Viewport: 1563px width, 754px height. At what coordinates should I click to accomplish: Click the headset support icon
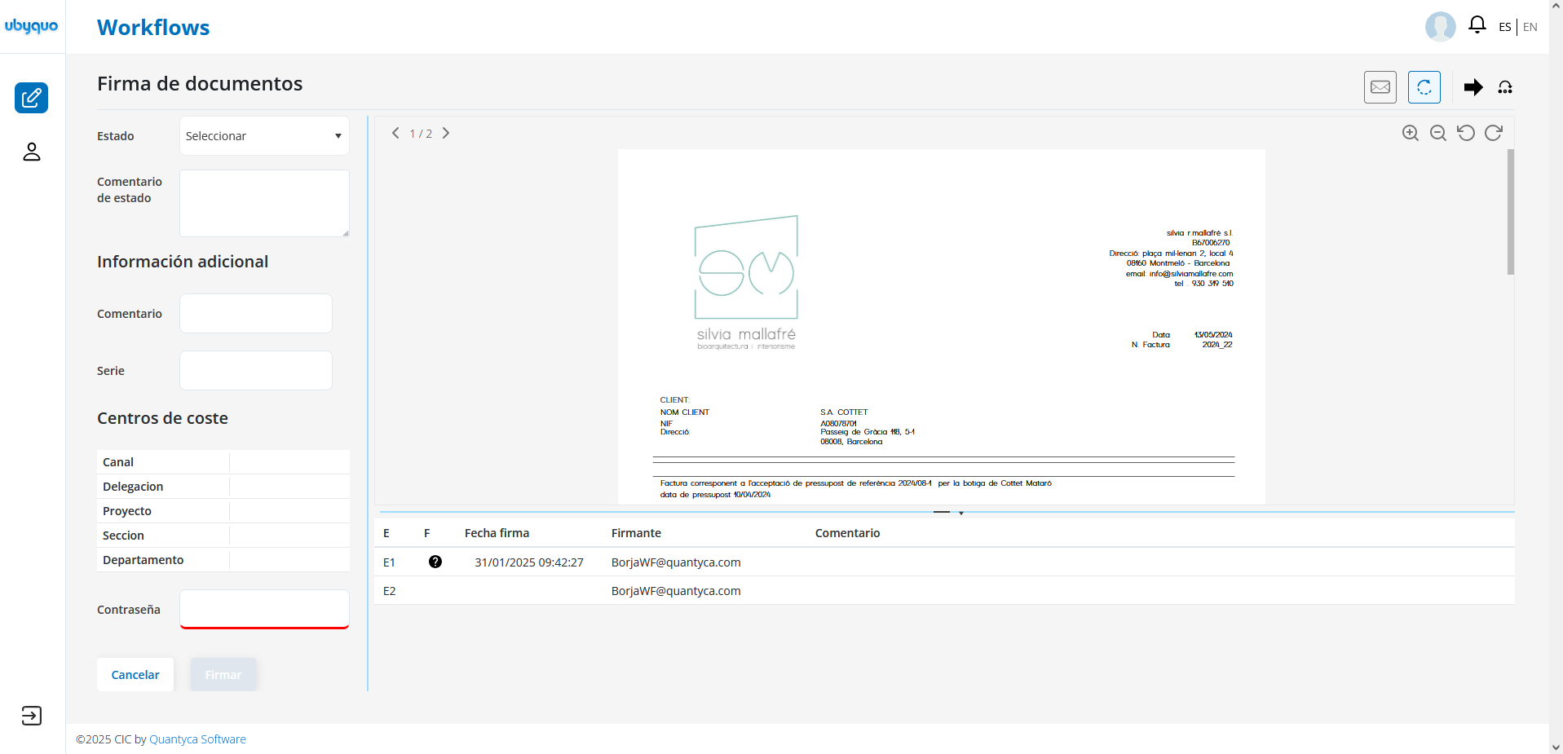[1505, 87]
